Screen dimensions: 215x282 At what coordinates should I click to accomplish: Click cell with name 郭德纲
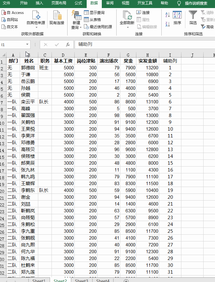pyautogui.click(x=29, y=68)
